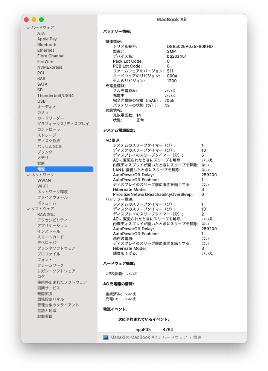Select アクセシビリティ item
The width and height of the screenshot is (268, 371).
click(52, 220)
